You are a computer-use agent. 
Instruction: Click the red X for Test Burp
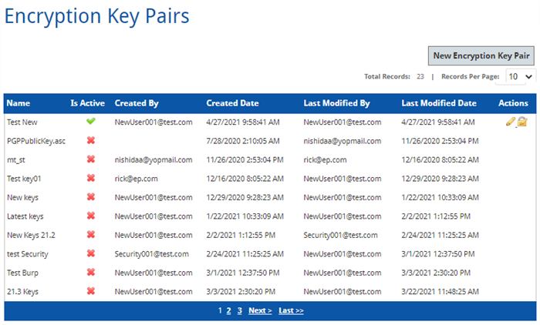91,273
